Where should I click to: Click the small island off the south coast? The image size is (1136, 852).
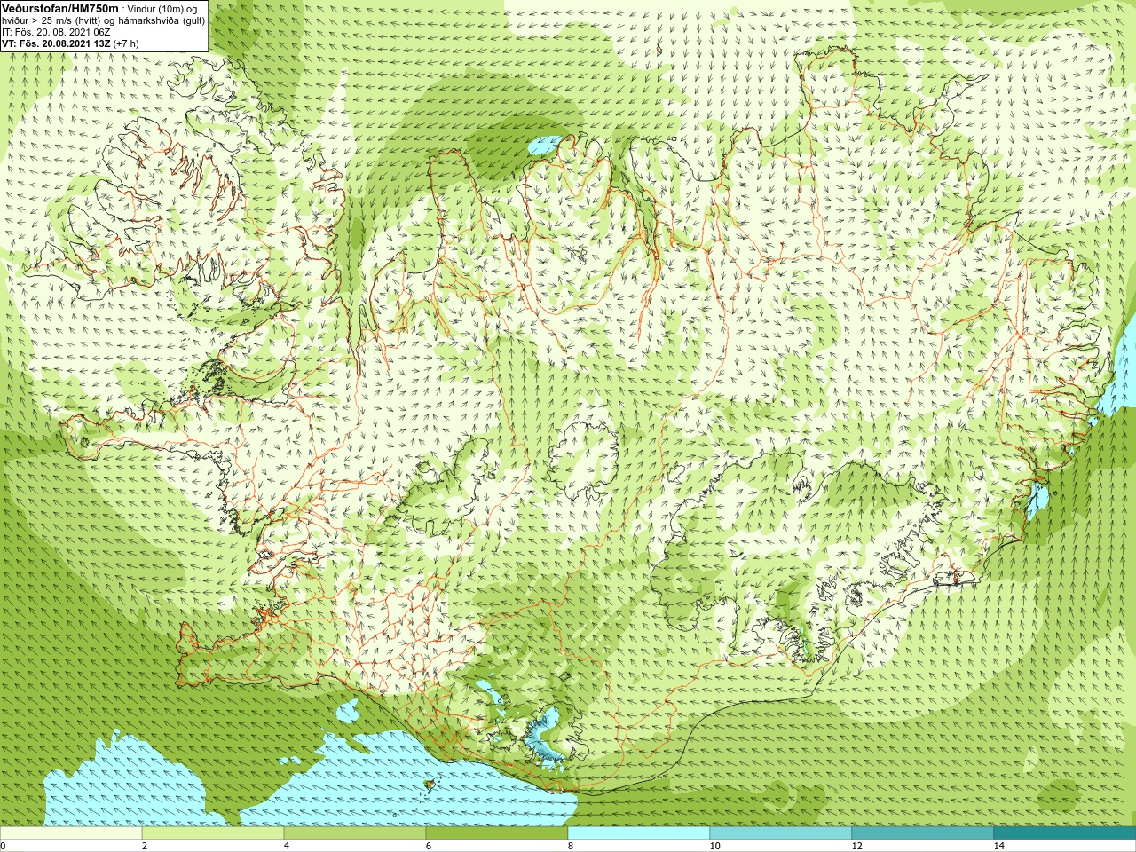pyautogui.click(x=431, y=785)
